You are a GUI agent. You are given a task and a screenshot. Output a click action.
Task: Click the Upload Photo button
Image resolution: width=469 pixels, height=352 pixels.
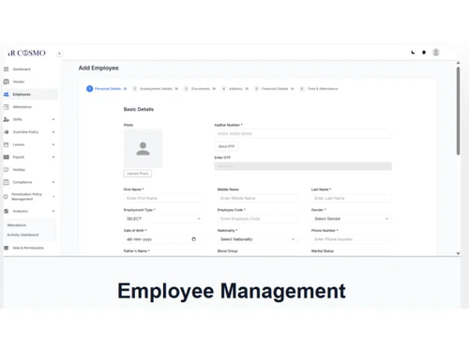click(x=138, y=174)
